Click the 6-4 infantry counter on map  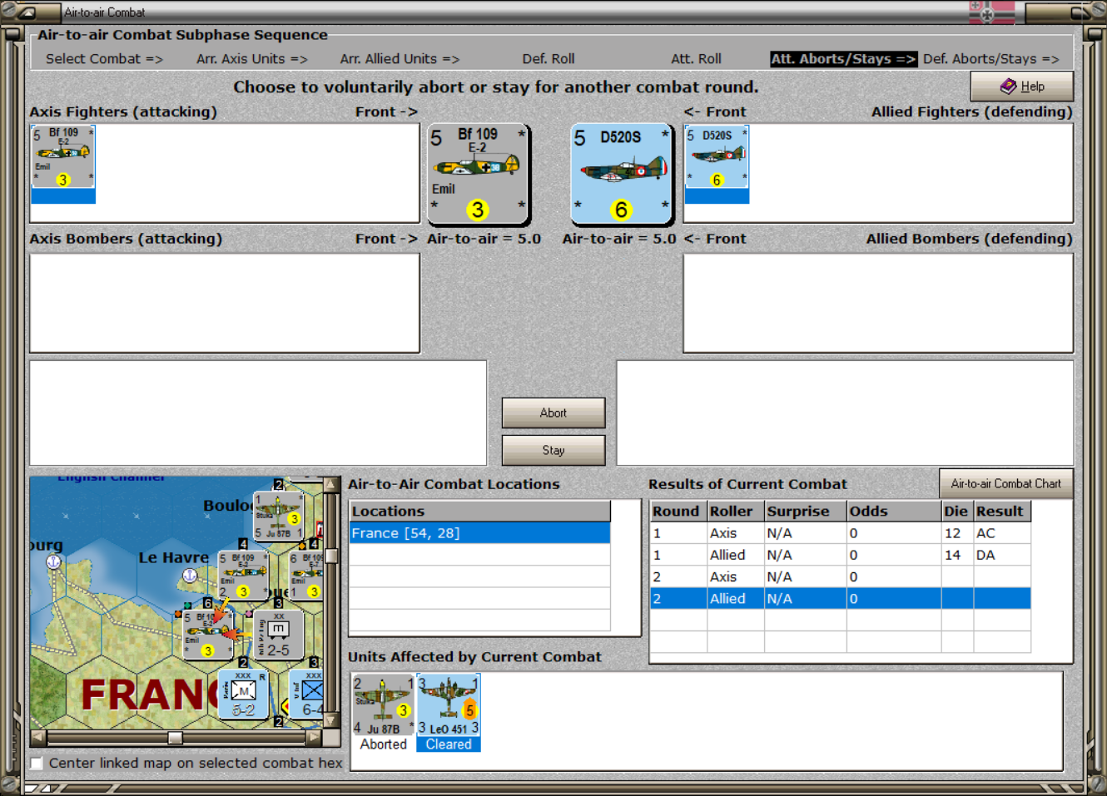pyautogui.click(x=307, y=695)
